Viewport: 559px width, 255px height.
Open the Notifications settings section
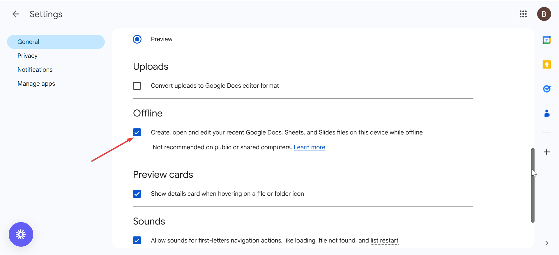click(35, 70)
